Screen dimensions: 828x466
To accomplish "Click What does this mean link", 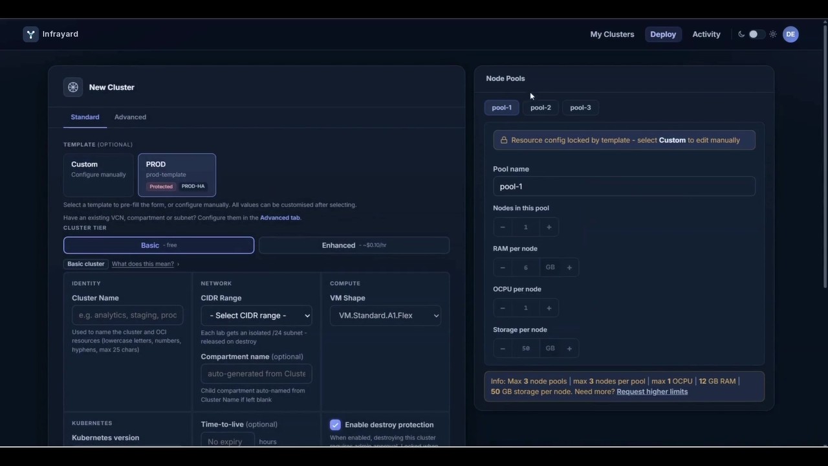I will point(142,264).
